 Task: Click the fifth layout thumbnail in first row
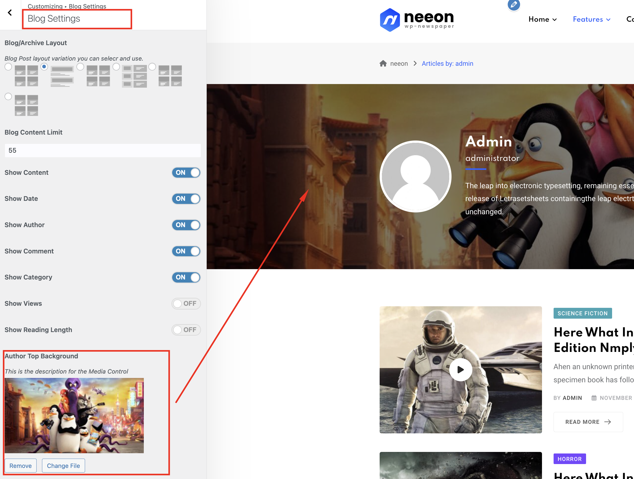(170, 76)
